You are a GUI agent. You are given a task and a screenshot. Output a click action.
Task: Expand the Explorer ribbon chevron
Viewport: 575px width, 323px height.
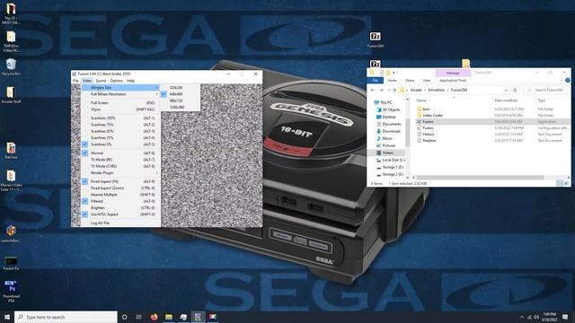[562, 80]
